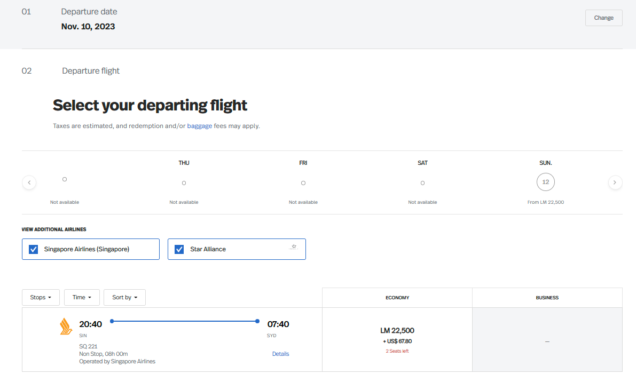Click the SQ 221 flight number
The image size is (636, 382).
pos(88,346)
